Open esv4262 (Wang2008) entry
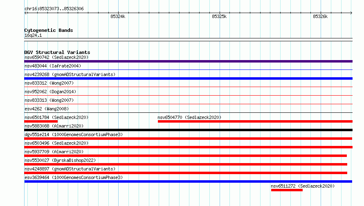 pos(47,109)
